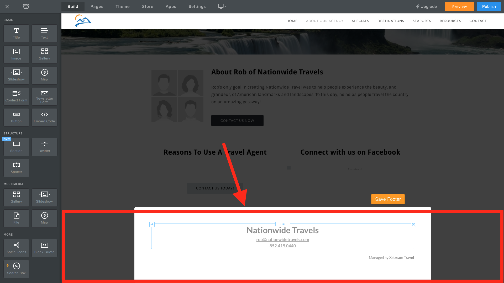The image size is (504, 283).
Task: Click the Managed by Xstream Travel text
Action: click(391, 258)
